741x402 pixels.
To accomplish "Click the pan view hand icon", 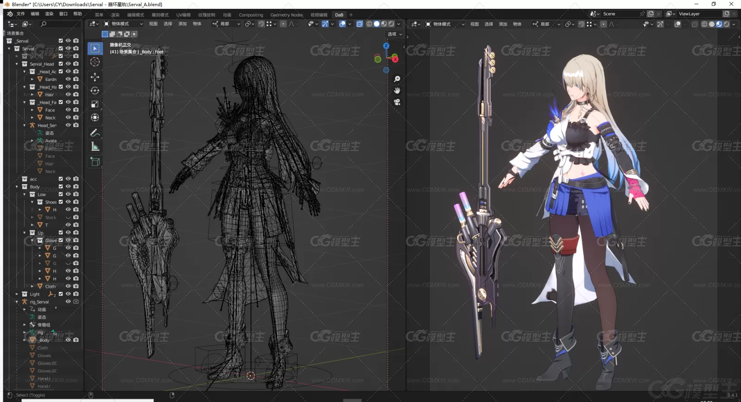I will [x=397, y=91].
